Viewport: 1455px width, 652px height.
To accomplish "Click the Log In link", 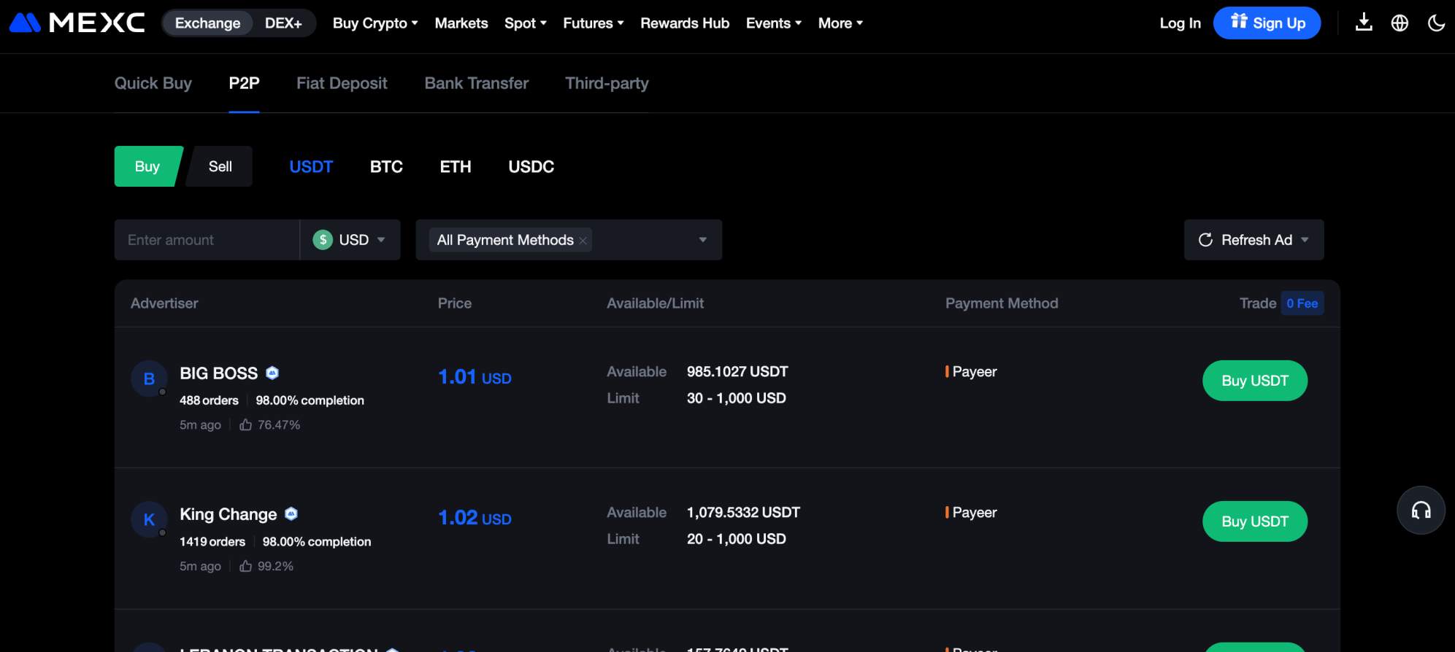I will pyautogui.click(x=1180, y=23).
